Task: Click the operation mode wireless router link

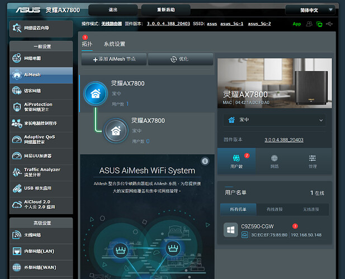Action: coord(112,24)
